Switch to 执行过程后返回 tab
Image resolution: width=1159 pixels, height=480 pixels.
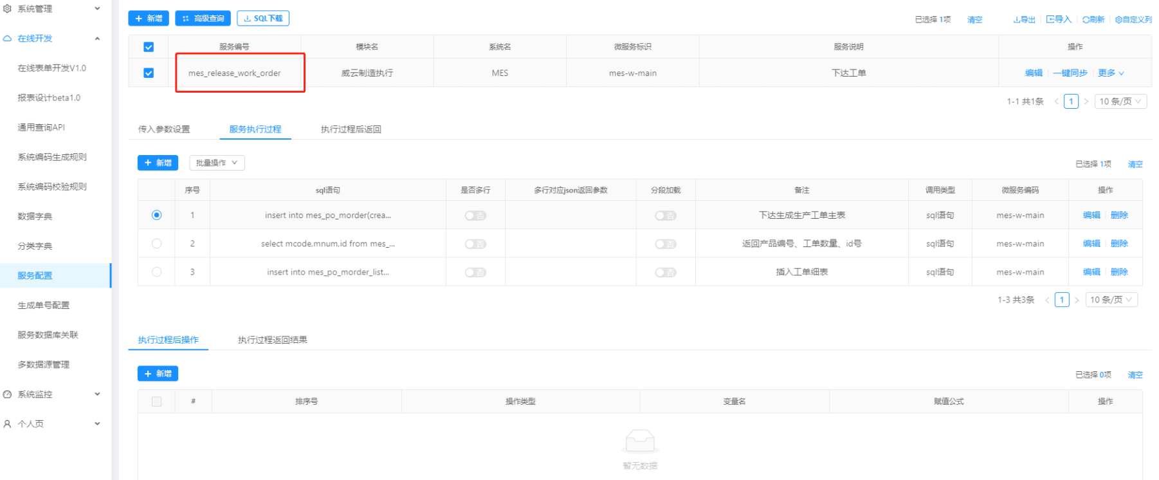click(x=351, y=129)
